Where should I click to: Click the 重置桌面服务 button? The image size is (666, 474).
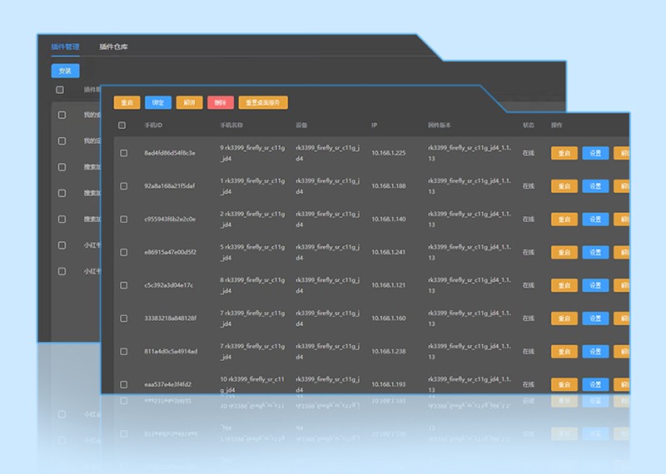click(x=263, y=102)
